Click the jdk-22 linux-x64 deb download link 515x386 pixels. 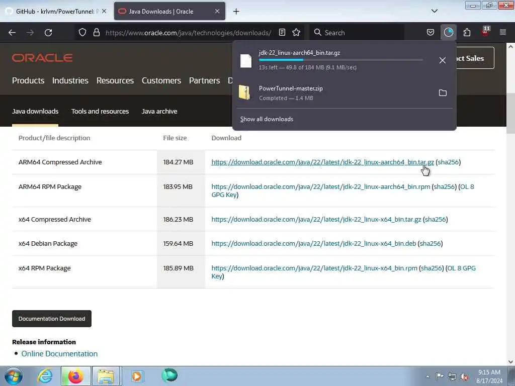(x=314, y=244)
